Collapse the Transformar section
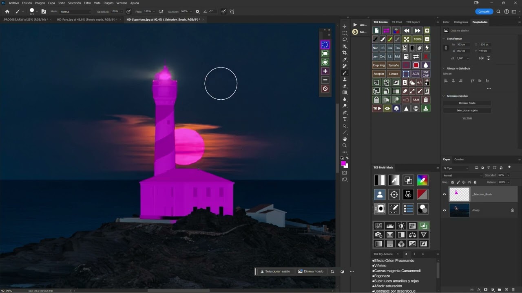Screen dimensions: 522x293 click(444, 39)
